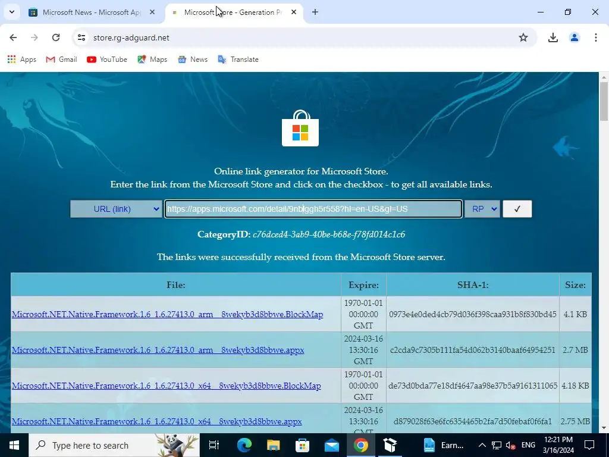Click the CategoryID value text
The width and height of the screenshot is (609, 457).
point(328,234)
